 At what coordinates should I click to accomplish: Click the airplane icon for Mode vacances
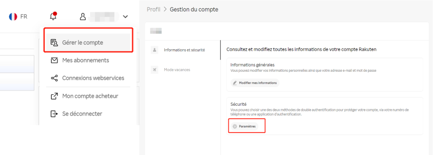[x=154, y=70]
